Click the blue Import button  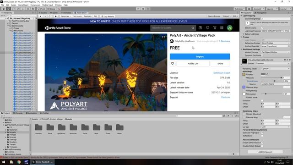[x=200, y=56]
